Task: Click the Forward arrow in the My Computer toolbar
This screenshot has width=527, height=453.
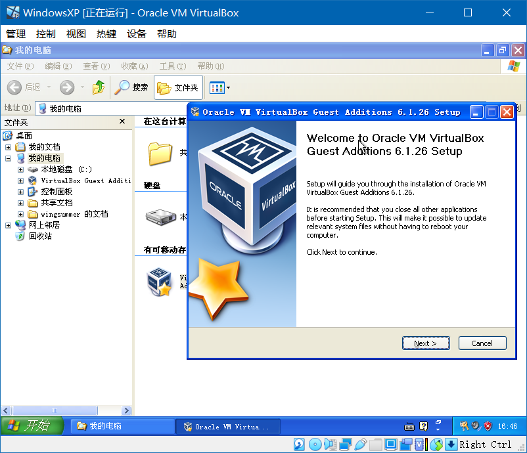Action: coord(67,87)
